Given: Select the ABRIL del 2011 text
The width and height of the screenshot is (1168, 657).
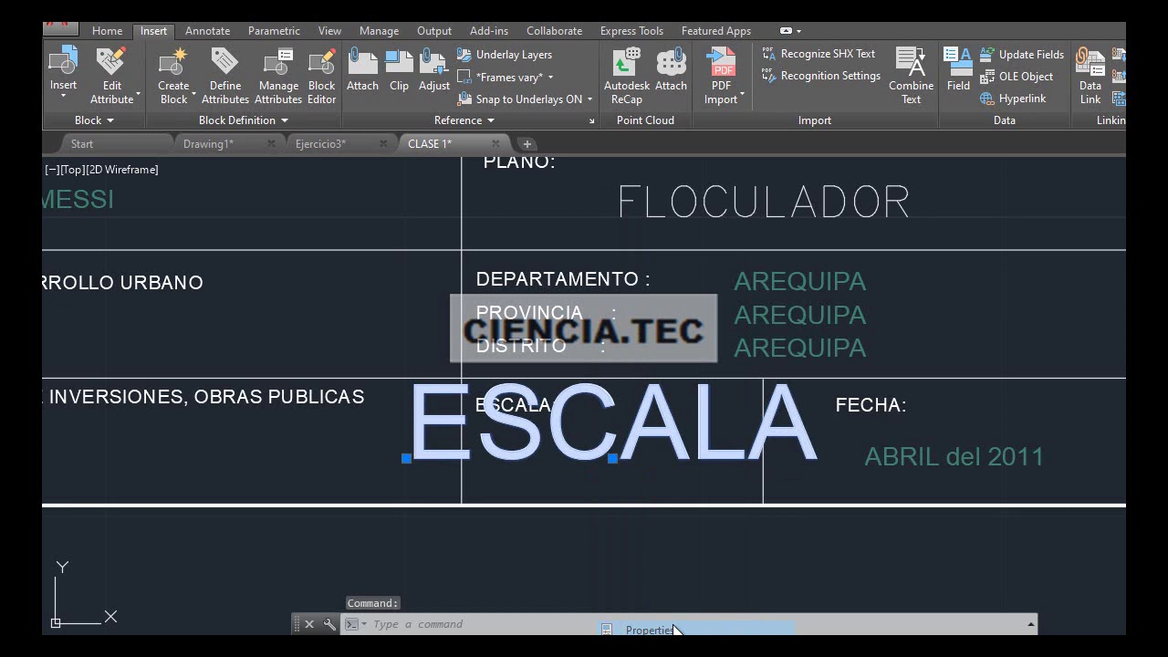Looking at the screenshot, I should pyautogui.click(x=954, y=456).
